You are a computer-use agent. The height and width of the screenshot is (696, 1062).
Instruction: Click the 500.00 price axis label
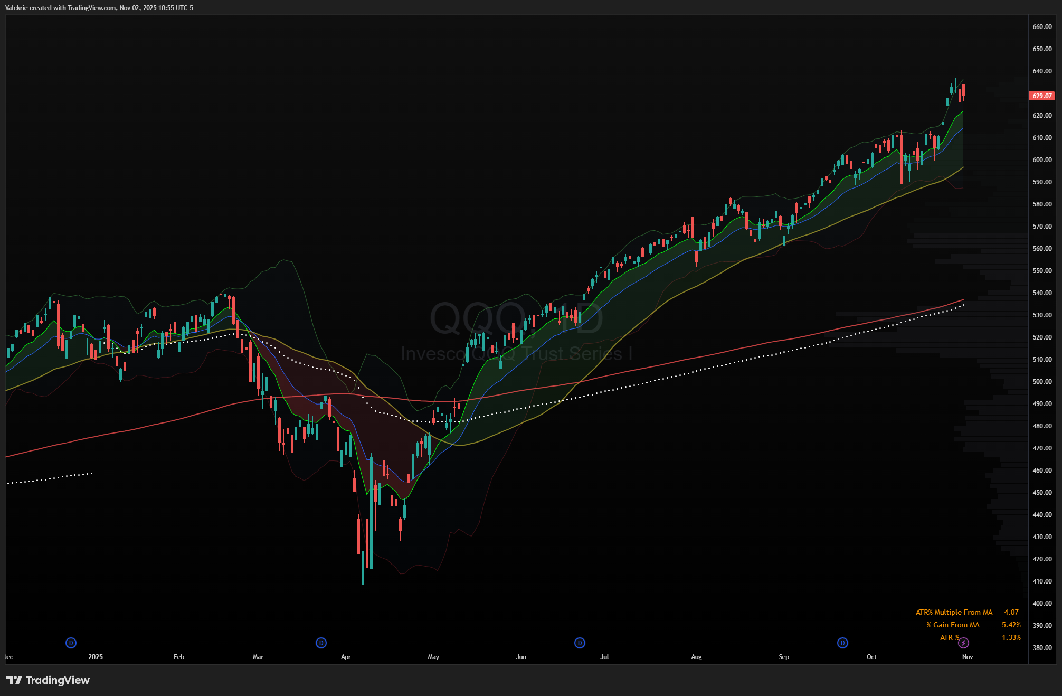point(1042,382)
